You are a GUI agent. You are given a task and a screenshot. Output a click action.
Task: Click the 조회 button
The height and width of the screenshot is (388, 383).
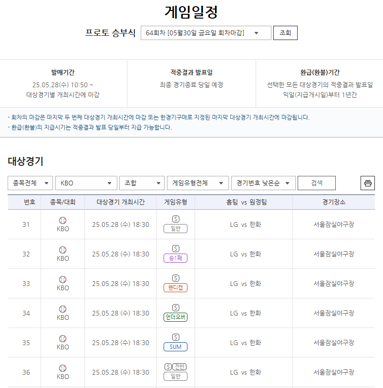(285, 33)
